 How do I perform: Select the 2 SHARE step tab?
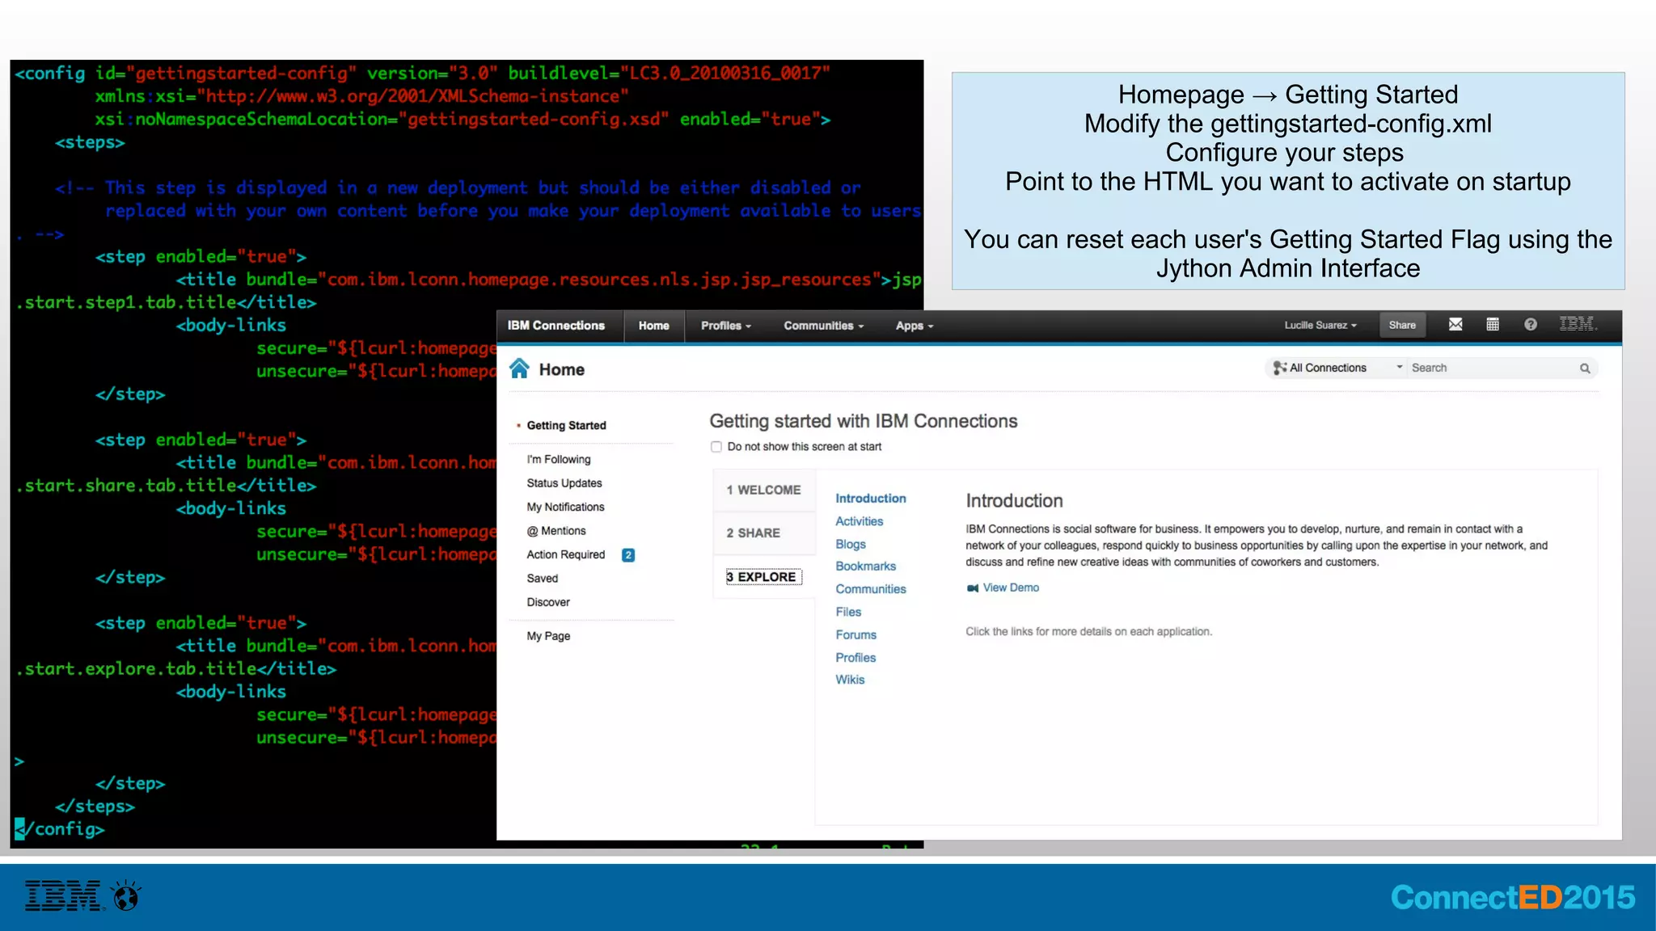point(763,533)
